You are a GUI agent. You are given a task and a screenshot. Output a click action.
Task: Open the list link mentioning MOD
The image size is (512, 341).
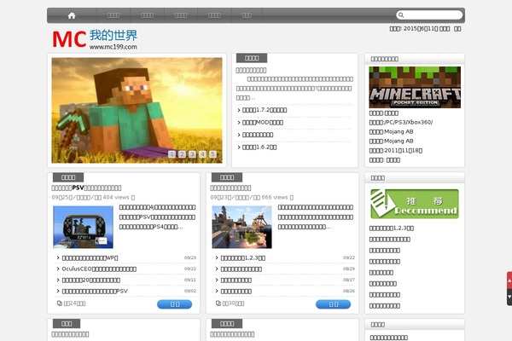click(263, 123)
